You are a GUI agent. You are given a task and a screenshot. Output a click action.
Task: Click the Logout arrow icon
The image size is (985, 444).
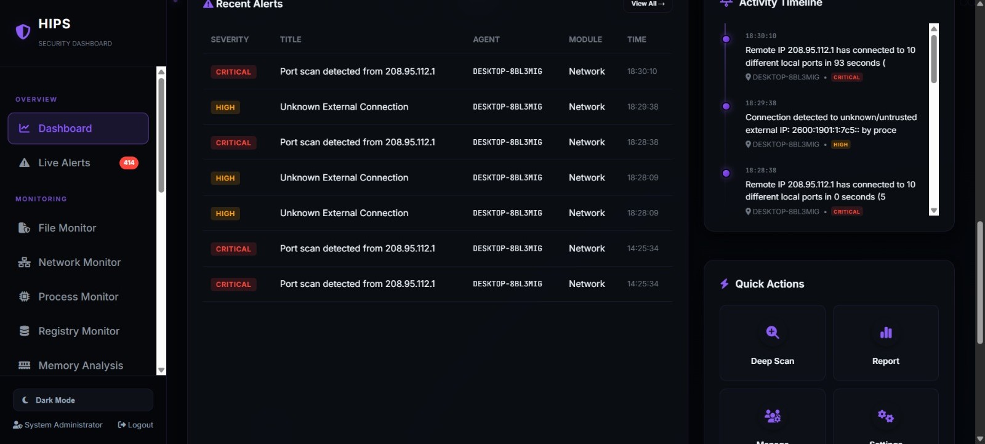(x=122, y=425)
